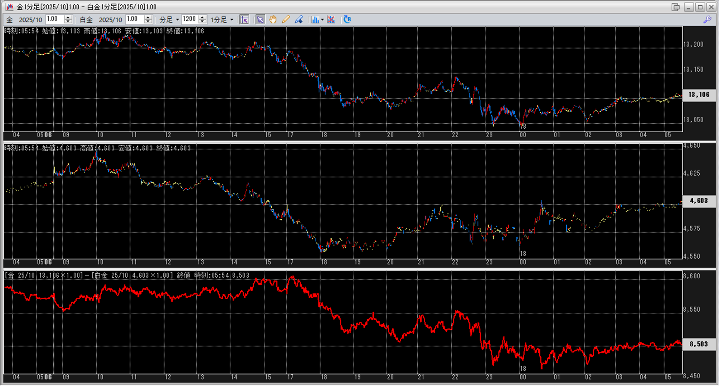Image resolution: width=719 pixels, height=386 pixels.
Task: Open the wrench settings icon
Action: (707, 20)
